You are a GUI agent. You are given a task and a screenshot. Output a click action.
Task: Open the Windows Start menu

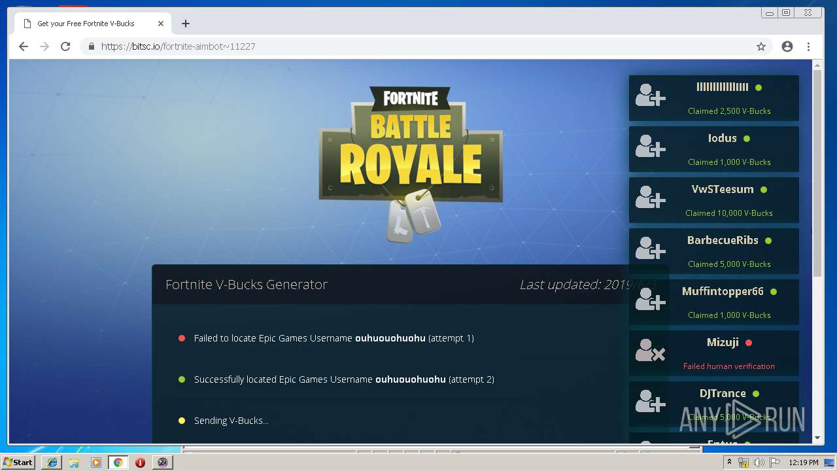[x=18, y=462]
